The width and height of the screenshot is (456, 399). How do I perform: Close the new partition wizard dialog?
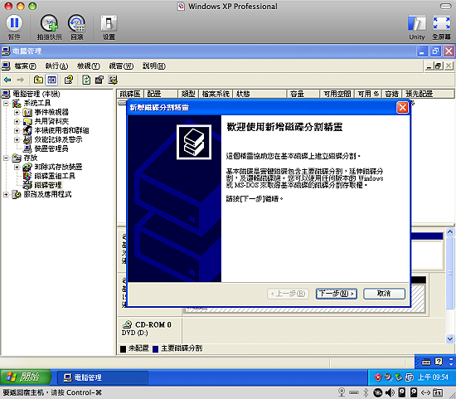[x=402, y=108]
